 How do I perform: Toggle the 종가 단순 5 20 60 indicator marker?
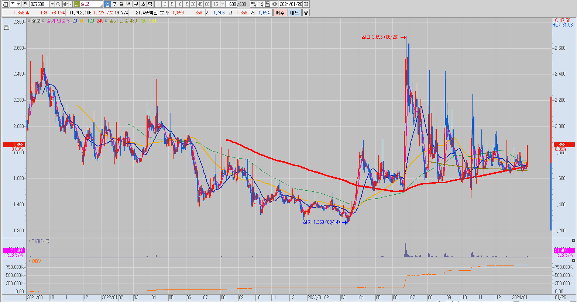(x=43, y=21)
